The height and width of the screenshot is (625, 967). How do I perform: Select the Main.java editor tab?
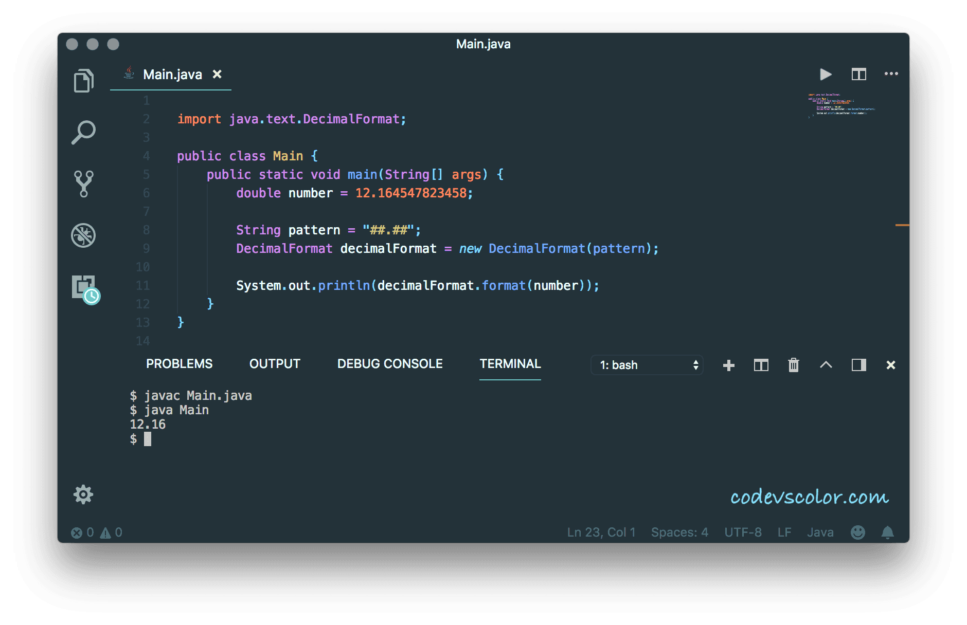tap(171, 75)
